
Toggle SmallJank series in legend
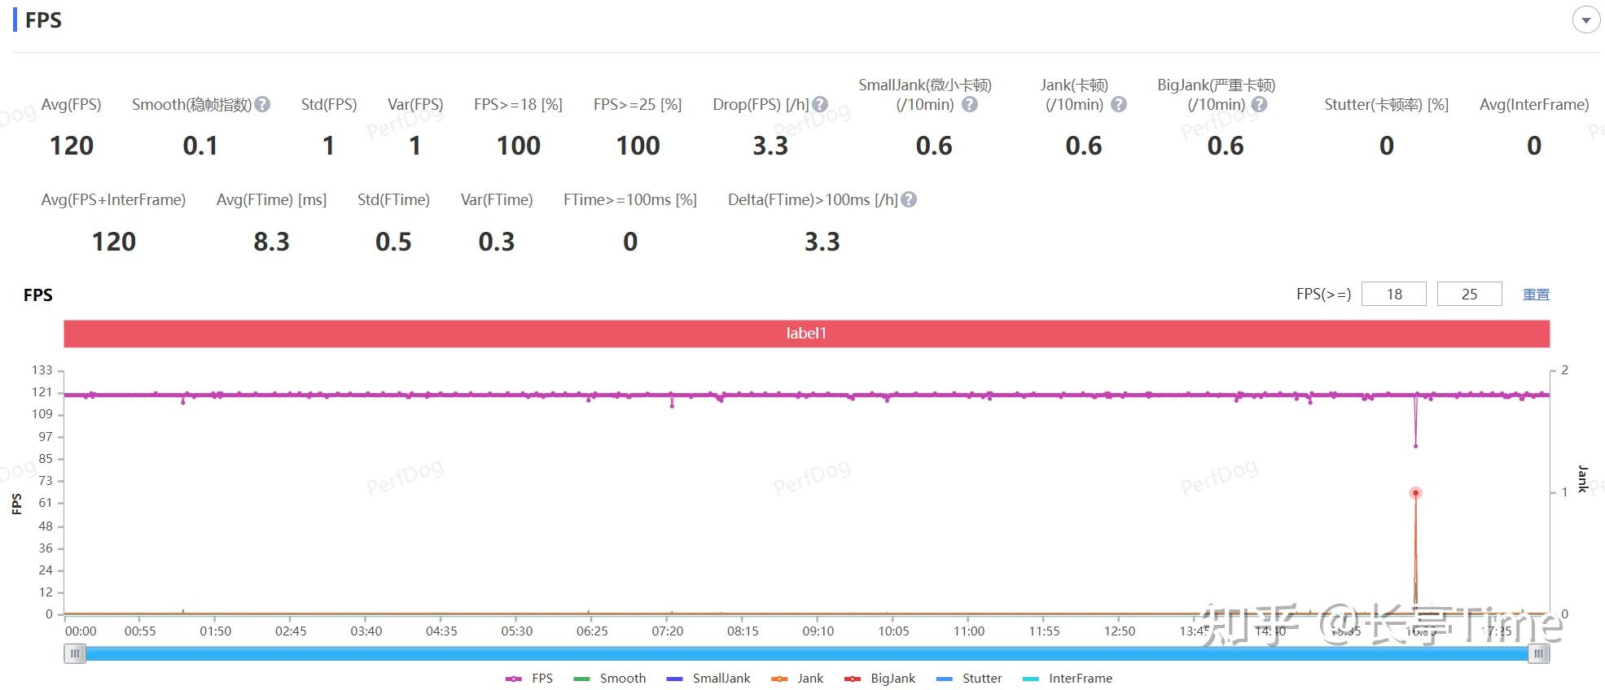tap(708, 678)
